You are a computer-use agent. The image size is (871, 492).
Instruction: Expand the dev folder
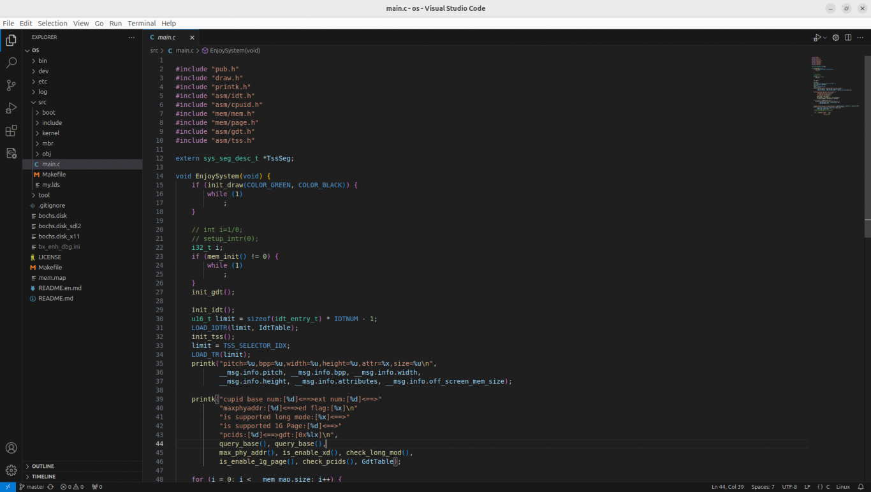(82, 71)
